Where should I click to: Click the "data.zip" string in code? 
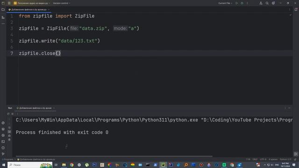click(93, 28)
